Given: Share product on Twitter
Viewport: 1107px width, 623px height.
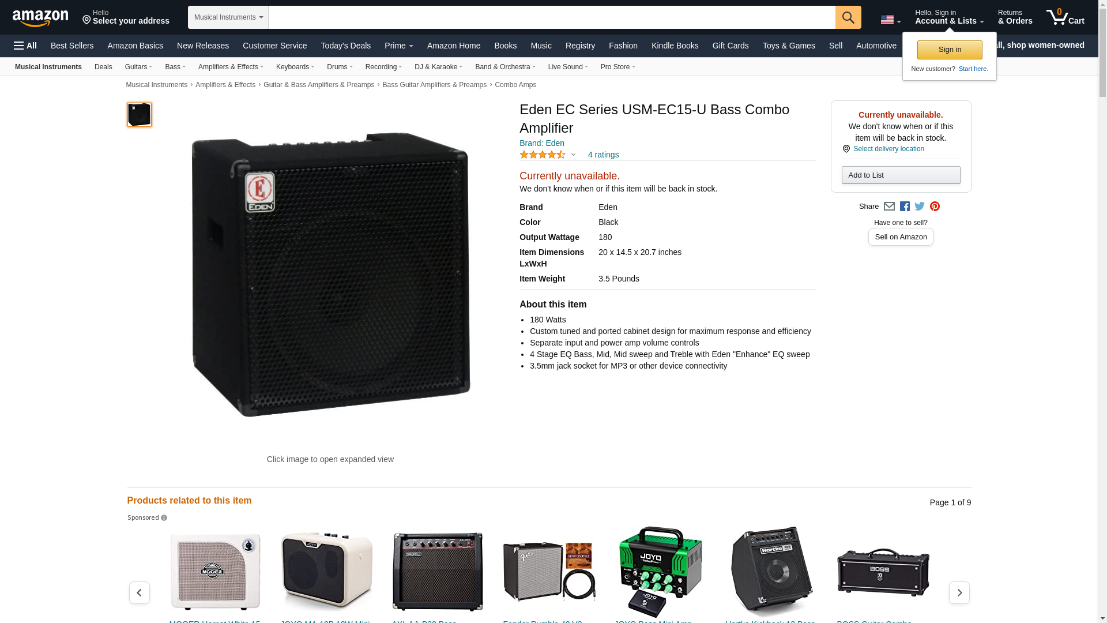Looking at the screenshot, I should pyautogui.click(x=920, y=207).
